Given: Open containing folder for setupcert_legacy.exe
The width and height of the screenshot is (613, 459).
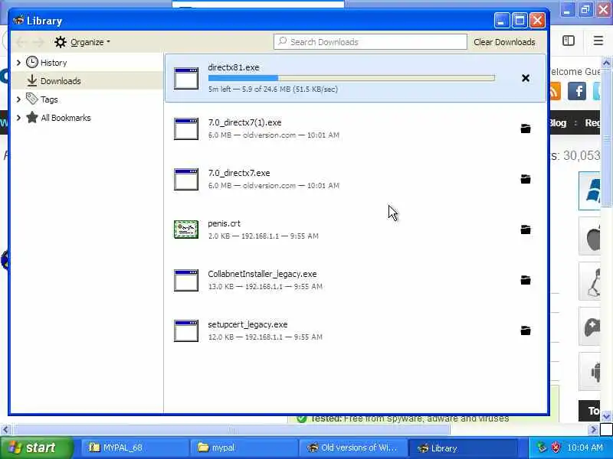Looking at the screenshot, I should (x=526, y=330).
